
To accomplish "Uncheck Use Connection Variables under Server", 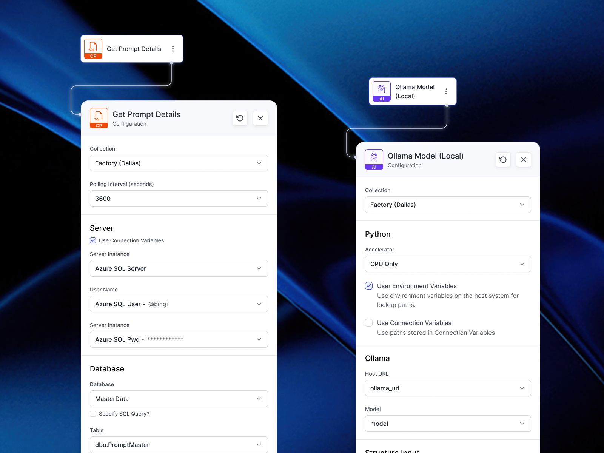I will [93, 240].
